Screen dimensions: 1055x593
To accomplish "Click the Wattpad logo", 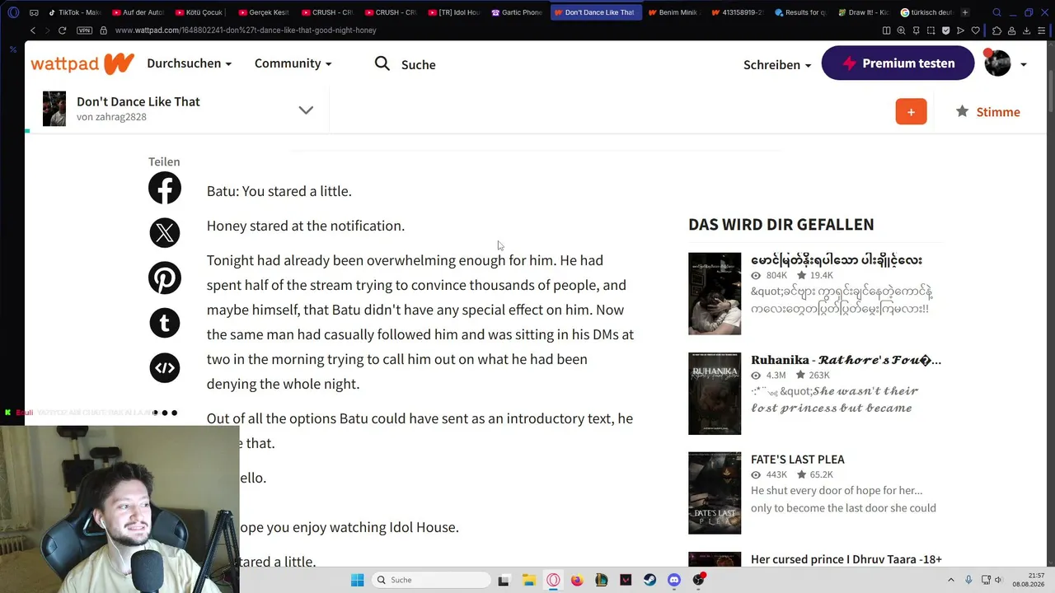I will coord(82,63).
